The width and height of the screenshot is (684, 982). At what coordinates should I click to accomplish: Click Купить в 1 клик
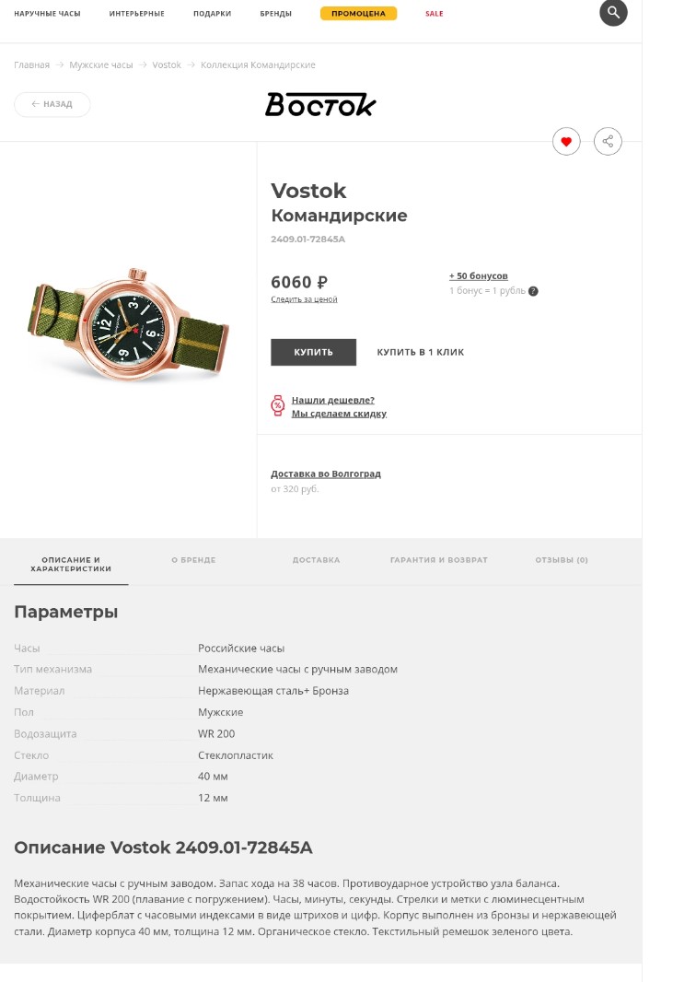coord(421,352)
